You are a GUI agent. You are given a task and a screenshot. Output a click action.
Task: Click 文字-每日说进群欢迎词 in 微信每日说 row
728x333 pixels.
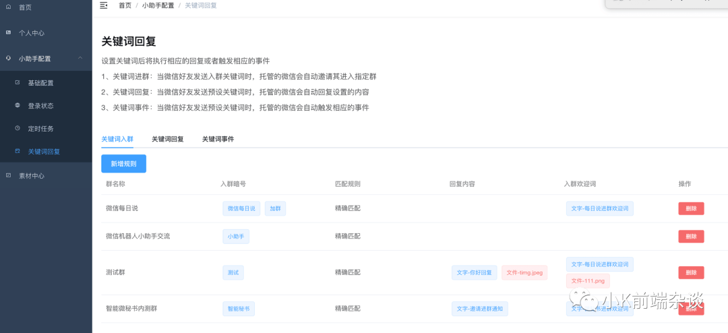[600, 208]
